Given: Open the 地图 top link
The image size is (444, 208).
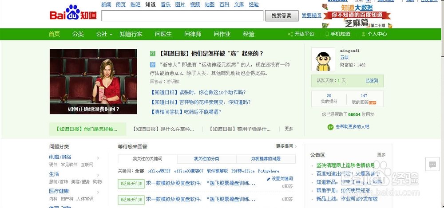Looking at the screenshot, I should click(x=210, y=4).
